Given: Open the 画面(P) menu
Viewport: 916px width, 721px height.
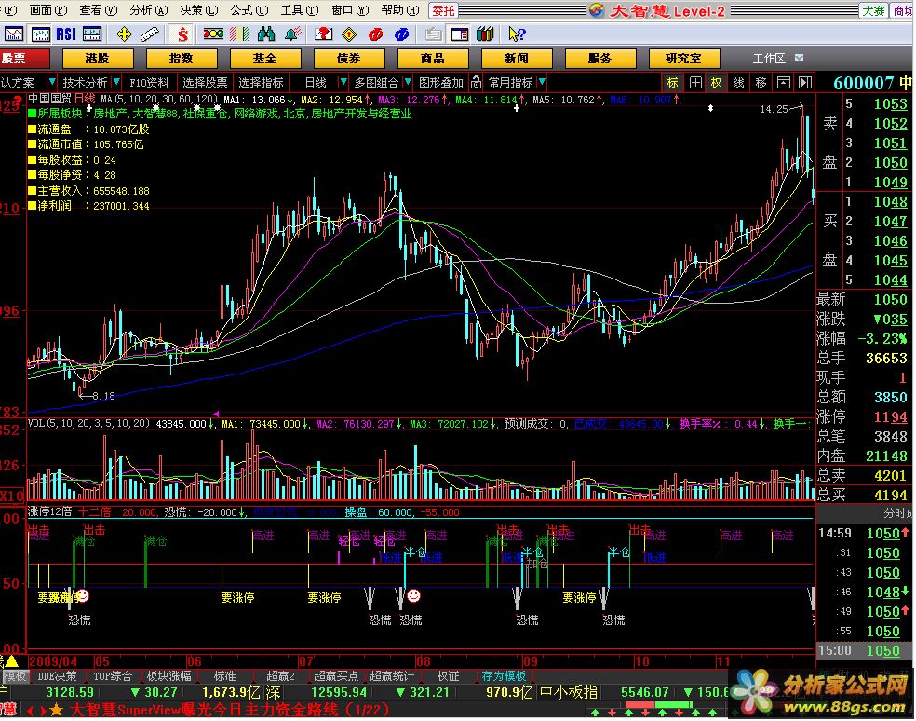Looking at the screenshot, I should point(47,10).
